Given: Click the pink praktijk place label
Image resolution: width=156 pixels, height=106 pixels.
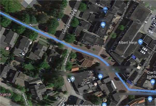Looking at the screenshot, I should click(6, 94).
